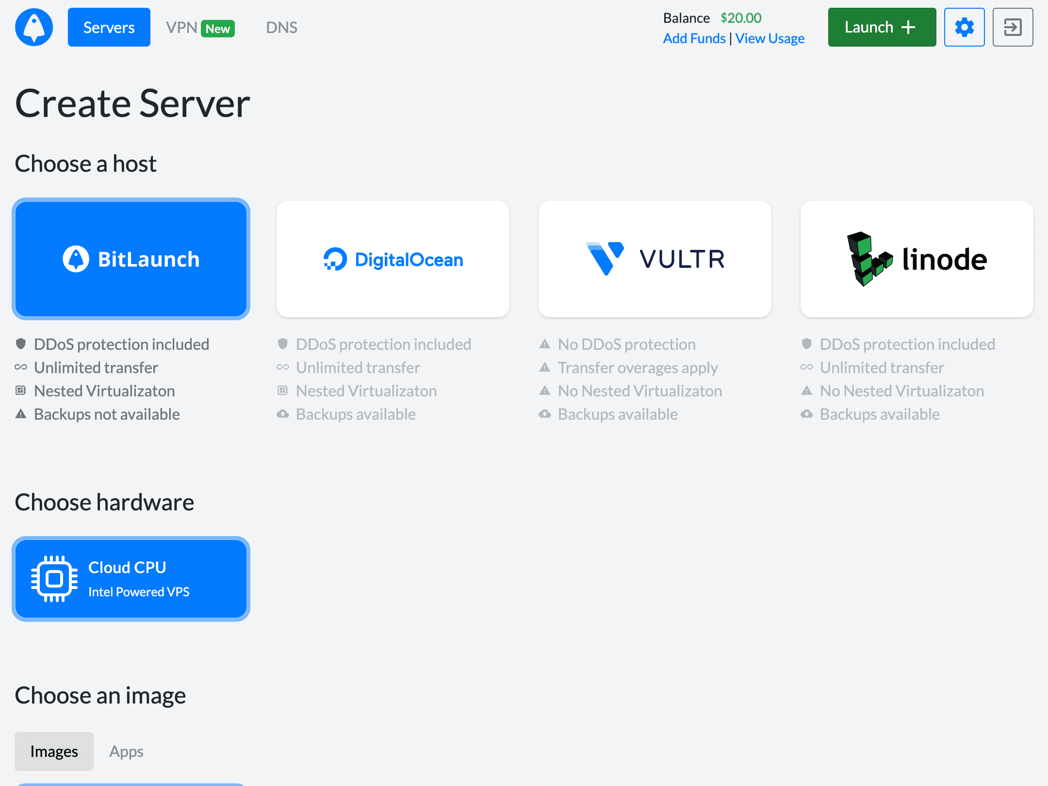
Task: Click the Add Funds link
Action: [694, 38]
